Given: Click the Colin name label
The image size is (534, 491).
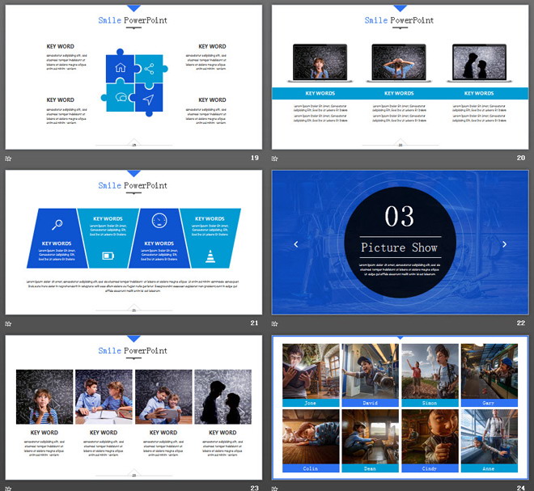Looking at the screenshot, I should click(x=311, y=468).
